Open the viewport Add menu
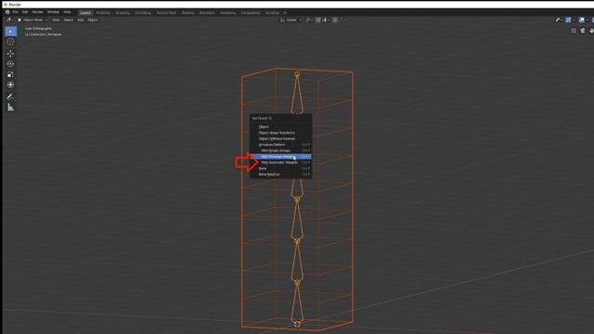The height and width of the screenshot is (334, 594). [81, 19]
